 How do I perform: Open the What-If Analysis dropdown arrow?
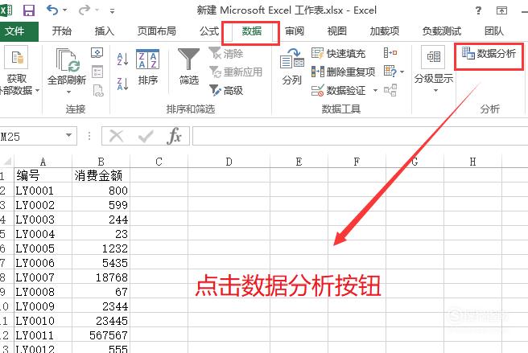(x=402, y=72)
